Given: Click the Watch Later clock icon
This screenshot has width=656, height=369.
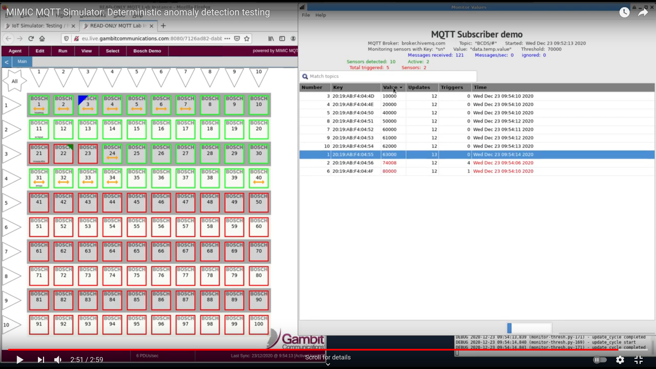Looking at the screenshot, I should [x=624, y=13].
